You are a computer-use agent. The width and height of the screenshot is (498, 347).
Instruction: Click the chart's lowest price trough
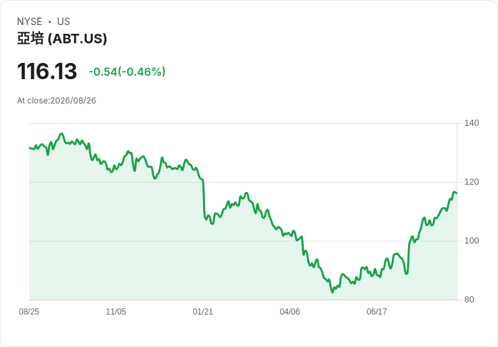point(332,292)
